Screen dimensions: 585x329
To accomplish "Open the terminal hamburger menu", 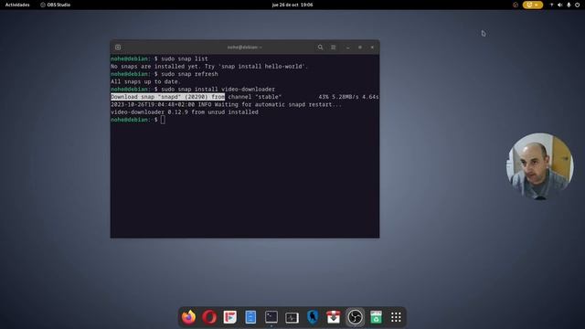I will pyautogui.click(x=333, y=48).
